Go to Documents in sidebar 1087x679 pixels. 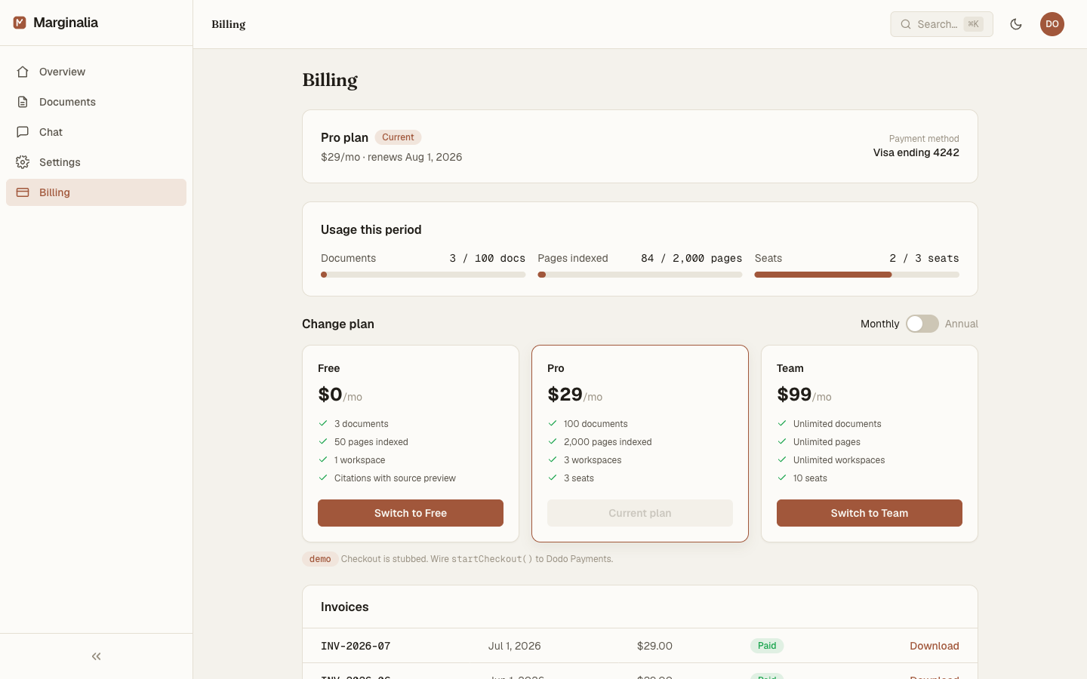click(x=96, y=102)
